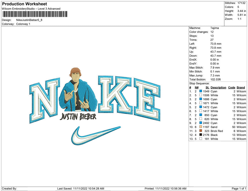
Task: Click the Page 1 of 1 label
Action: point(239,188)
